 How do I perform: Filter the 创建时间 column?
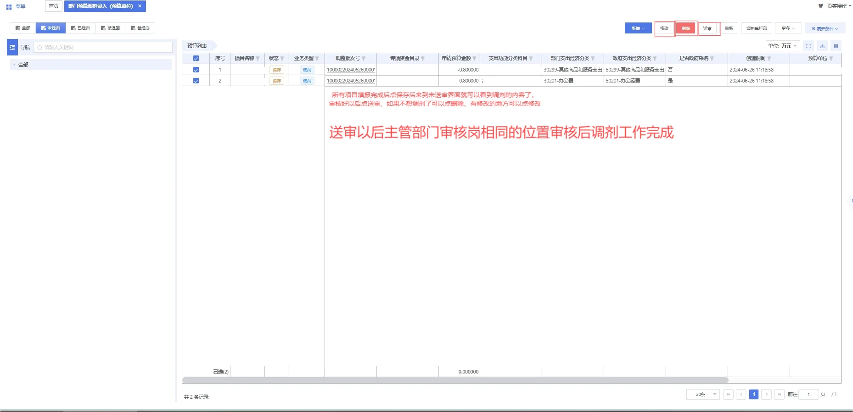click(x=769, y=59)
